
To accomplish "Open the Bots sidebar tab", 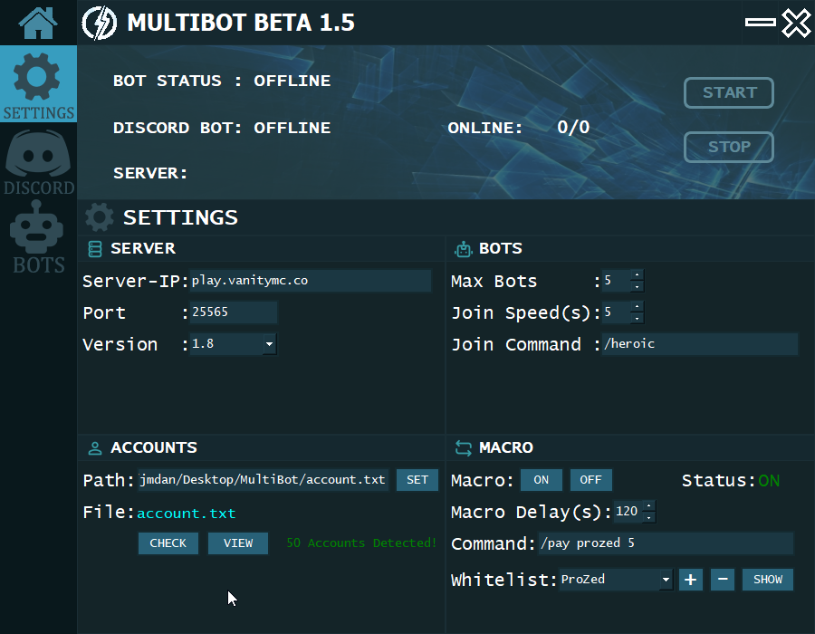I will tap(38, 237).
